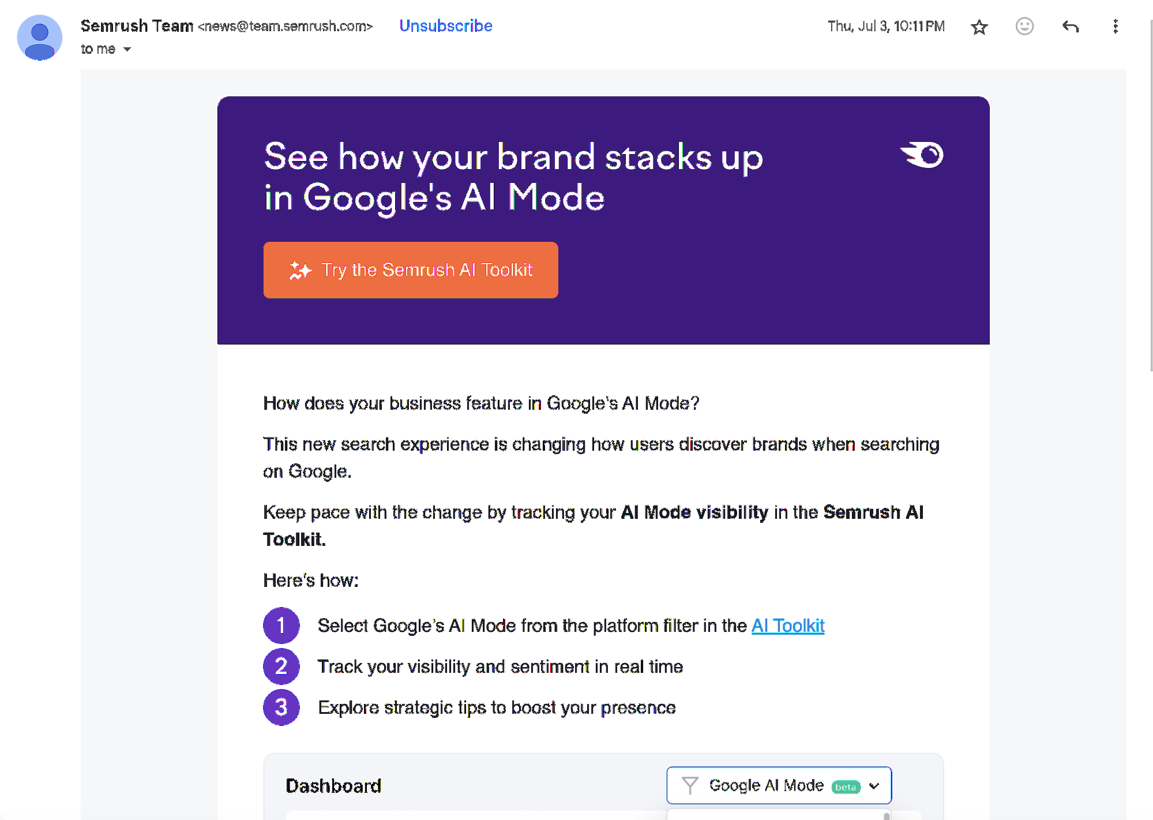Screen dimensions: 1153x820
Task: Click the numbered circle for step 2
Action: [x=281, y=666]
